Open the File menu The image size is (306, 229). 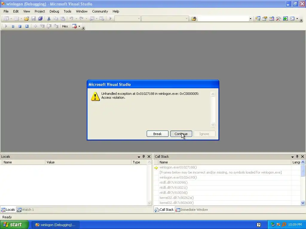[x=6, y=11]
